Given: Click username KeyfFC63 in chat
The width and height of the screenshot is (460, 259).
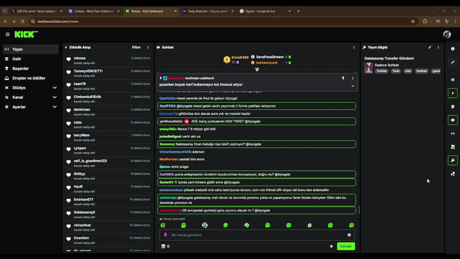Looking at the screenshot, I should point(167,106).
